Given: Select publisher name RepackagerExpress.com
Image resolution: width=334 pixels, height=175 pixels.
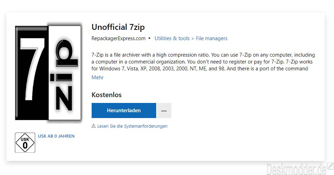Looking at the screenshot, I should 118,38.
